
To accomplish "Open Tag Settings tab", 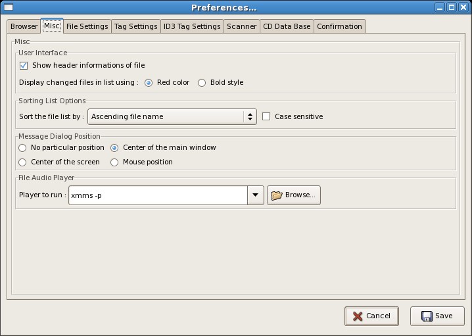I will tap(136, 26).
